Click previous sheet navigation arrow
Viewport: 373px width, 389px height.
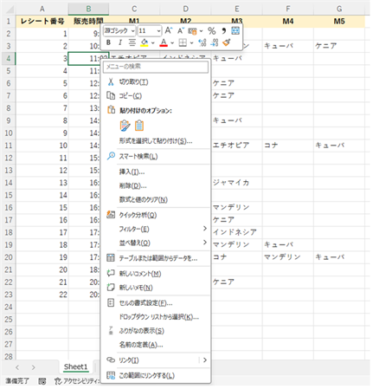tap(17, 367)
